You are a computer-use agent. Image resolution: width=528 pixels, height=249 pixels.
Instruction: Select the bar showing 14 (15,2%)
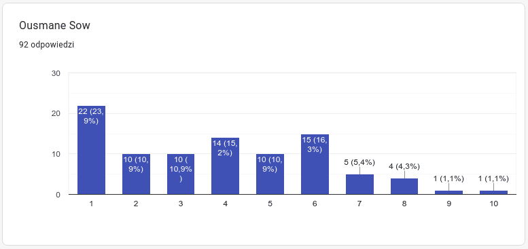[x=226, y=166]
